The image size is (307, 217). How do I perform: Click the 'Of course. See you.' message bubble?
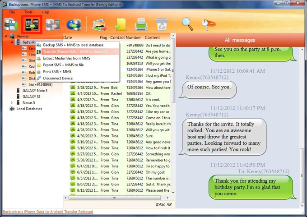(x=208, y=89)
